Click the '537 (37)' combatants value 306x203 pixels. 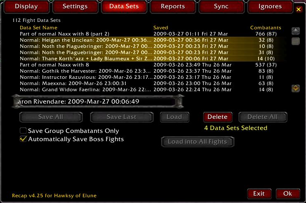coord(266,65)
